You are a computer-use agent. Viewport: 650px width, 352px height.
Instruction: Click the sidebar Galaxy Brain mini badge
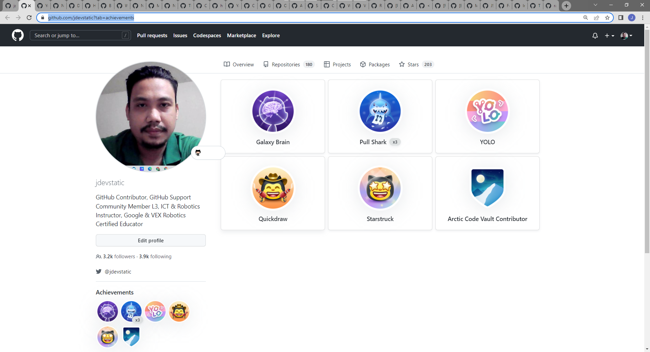pyautogui.click(x=108, y=311)
